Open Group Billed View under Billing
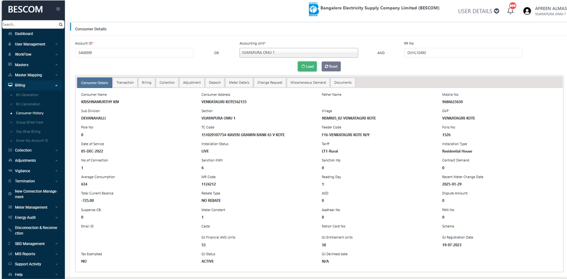 (x=30, y=122)
